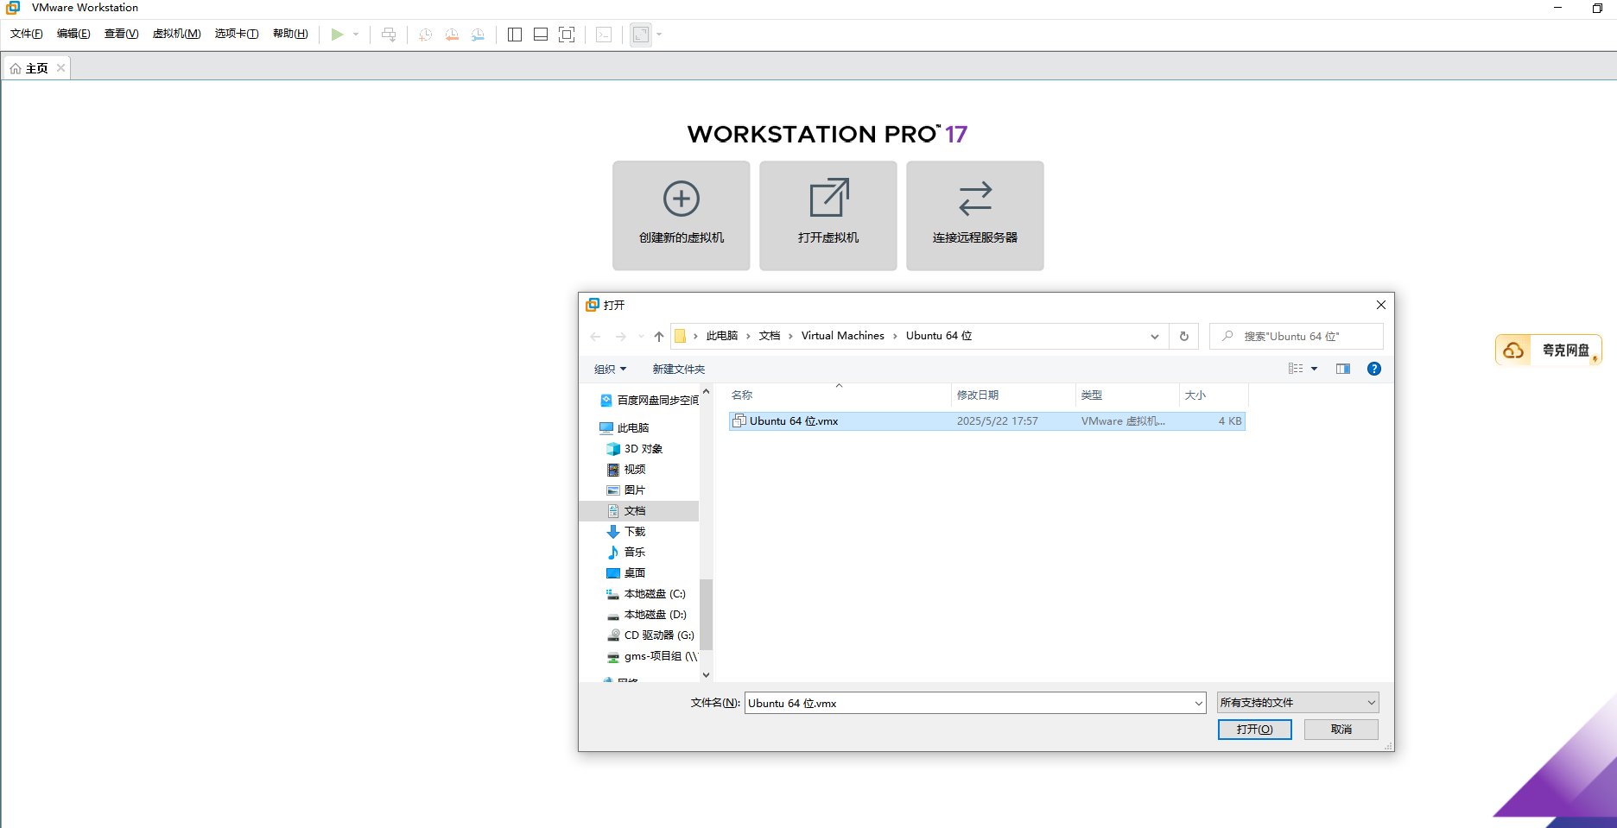The image size is (1617, 828).
Task: Expand the address bar history dropdown
Action: [x=1155, y=337]
